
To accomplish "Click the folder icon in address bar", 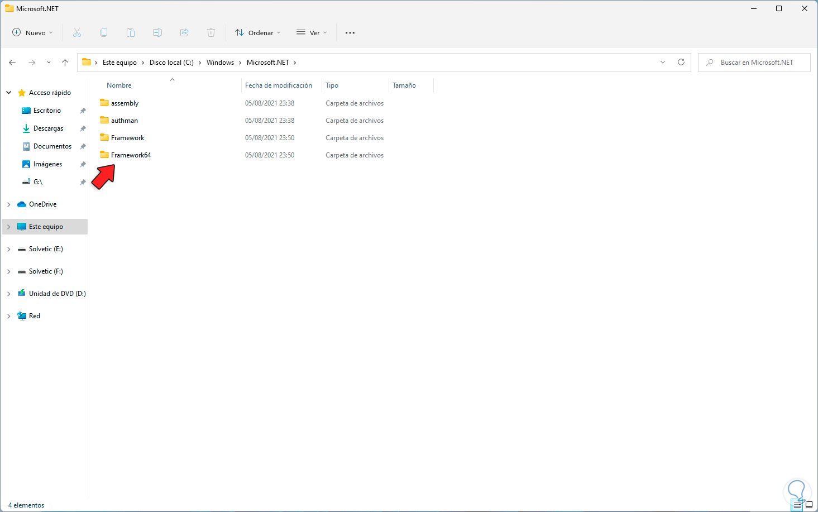I will click(x=87, y=62).
